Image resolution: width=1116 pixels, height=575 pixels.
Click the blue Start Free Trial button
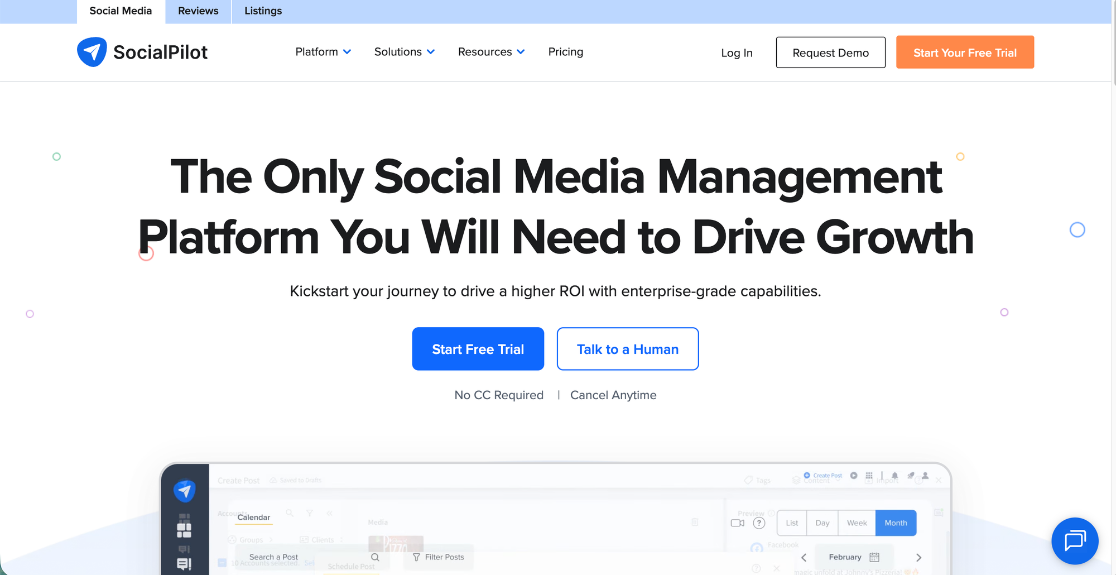pyautogui.click(x=478, y=349)
